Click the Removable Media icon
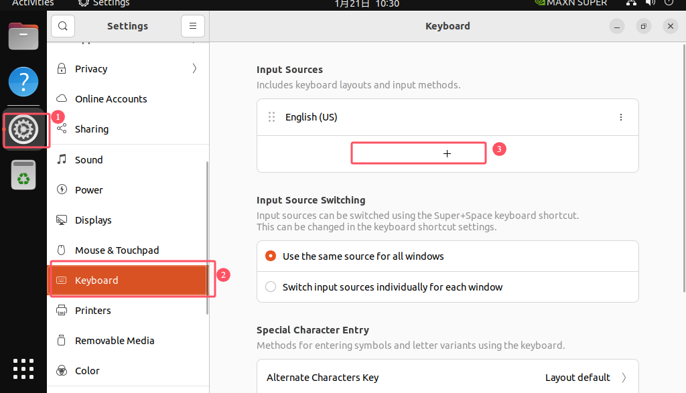Viewport: 686px width, 393px height. [61, 340]
